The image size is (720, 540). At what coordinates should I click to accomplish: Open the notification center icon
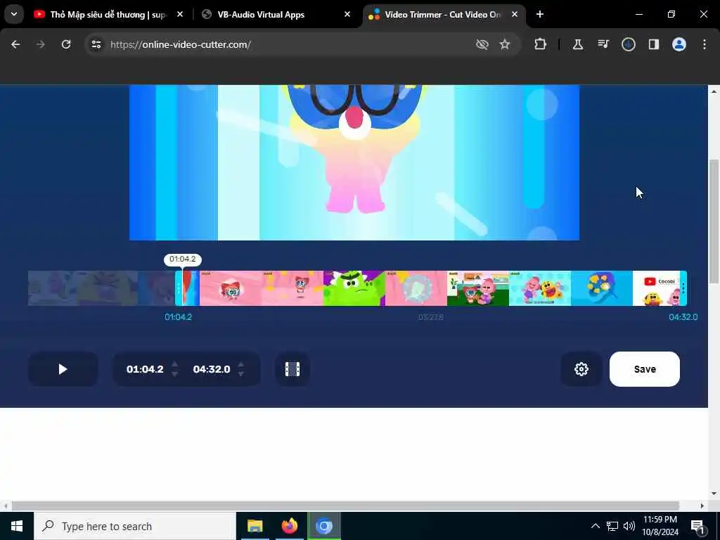[x=697, y=526]
